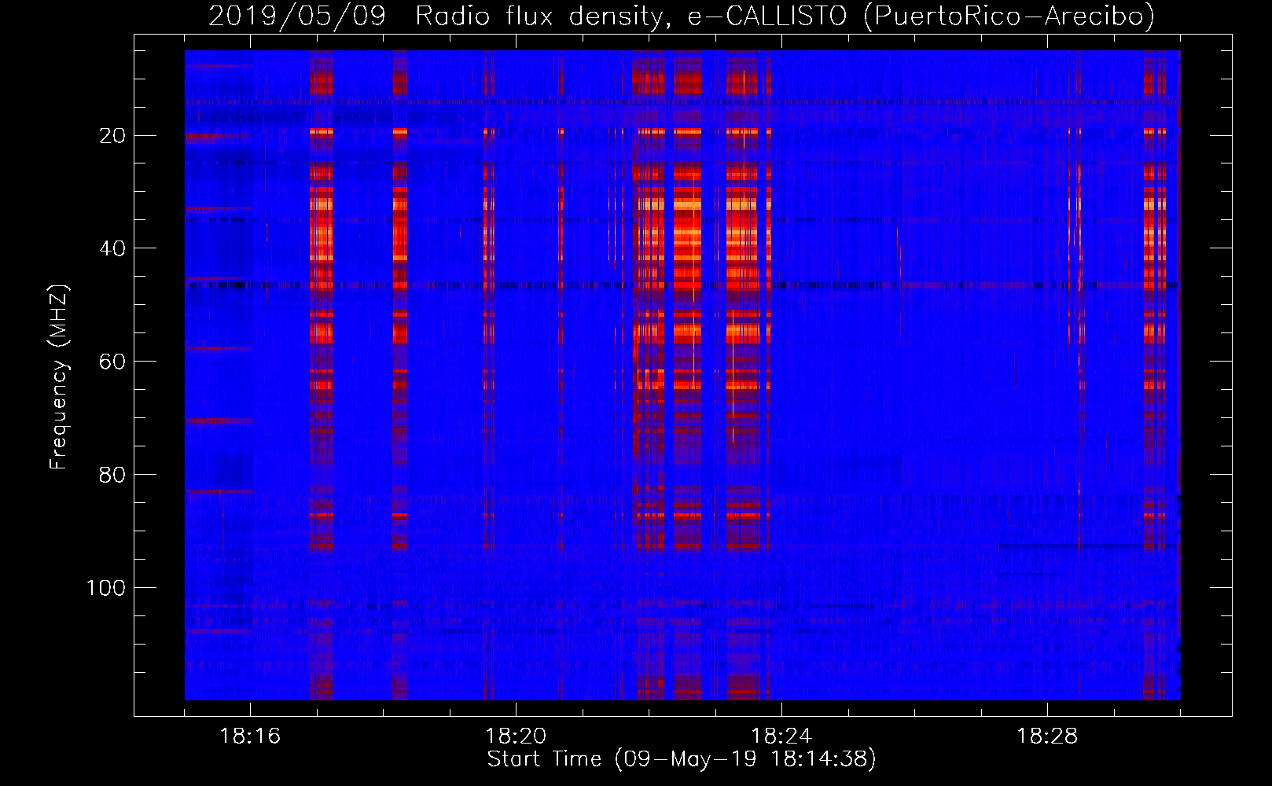
Task: Click the 18:28 time tick label
Action: click(1047, 736)
